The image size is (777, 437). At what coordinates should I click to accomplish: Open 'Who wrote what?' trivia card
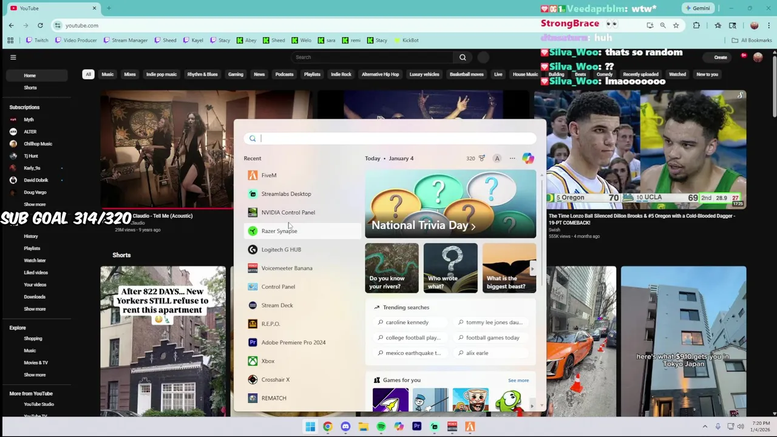450,268
